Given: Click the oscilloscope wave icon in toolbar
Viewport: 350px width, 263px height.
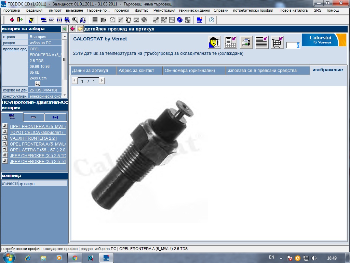Looking at the screenshot, I should [x=172, y=20].
